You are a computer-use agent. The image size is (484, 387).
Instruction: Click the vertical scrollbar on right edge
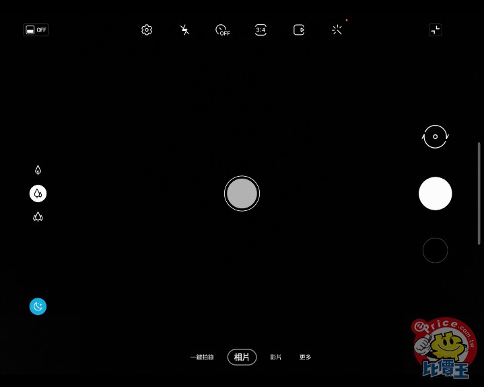(x=479, y=193)
